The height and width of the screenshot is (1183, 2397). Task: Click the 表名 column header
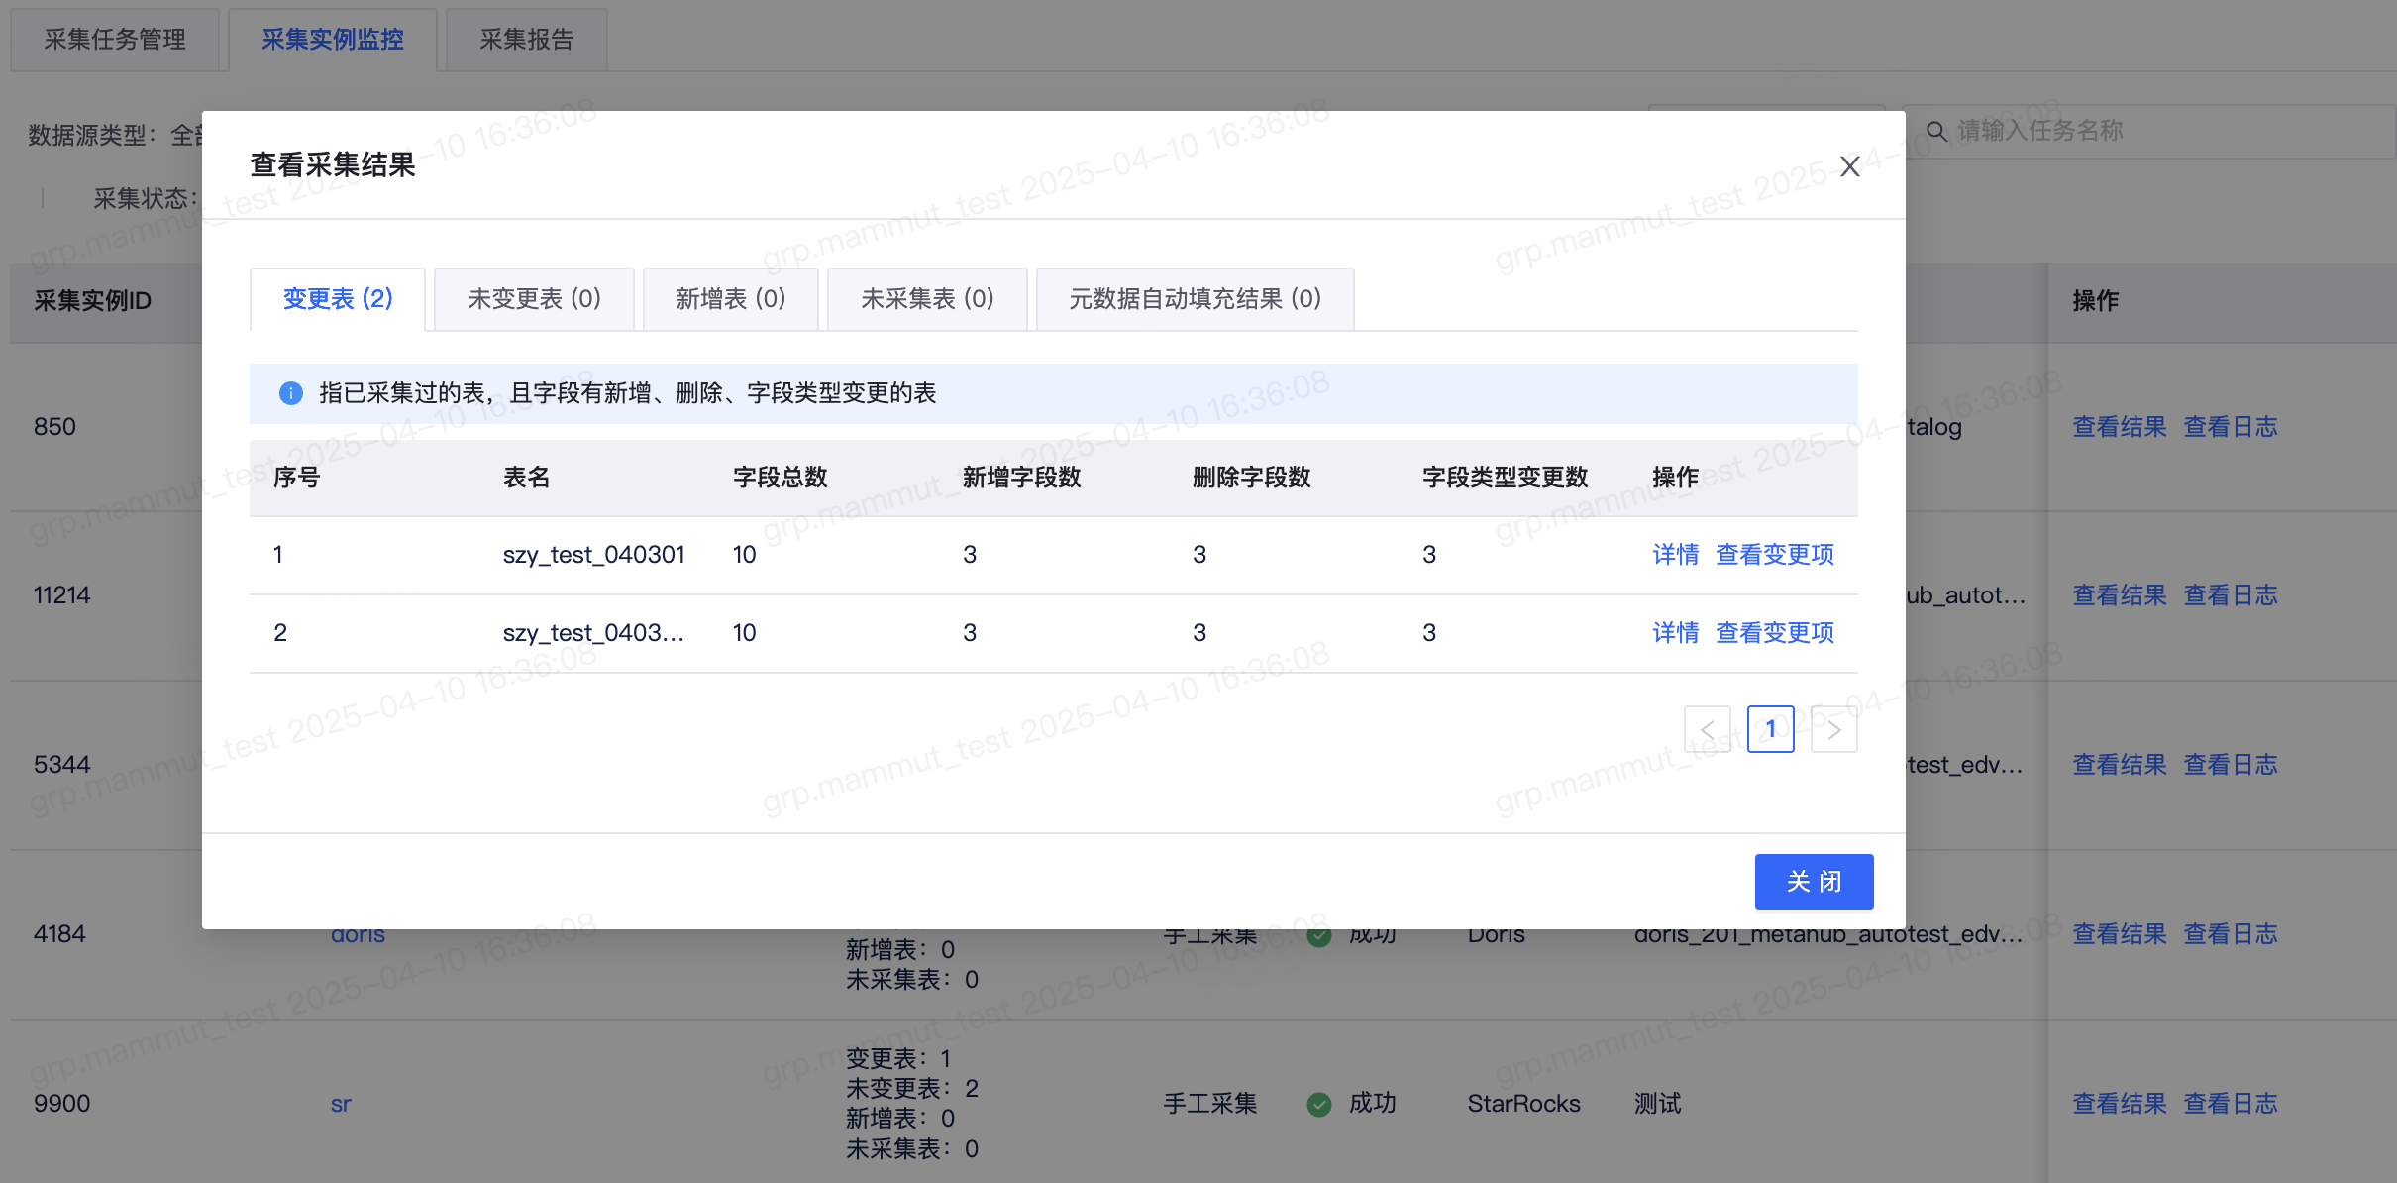pos(526,478)
